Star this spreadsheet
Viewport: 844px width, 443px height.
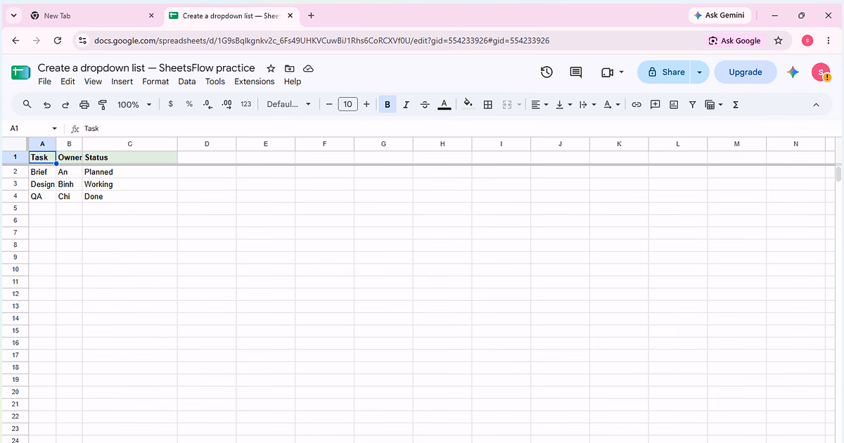tap(271, 68)
